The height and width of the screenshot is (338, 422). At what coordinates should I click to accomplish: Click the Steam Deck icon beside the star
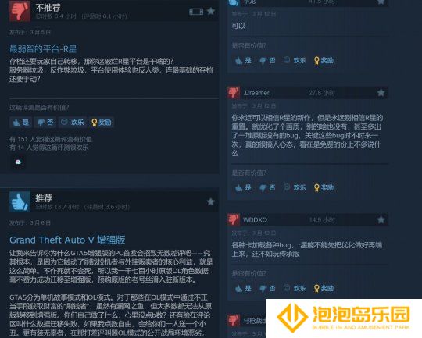point(196,12)
